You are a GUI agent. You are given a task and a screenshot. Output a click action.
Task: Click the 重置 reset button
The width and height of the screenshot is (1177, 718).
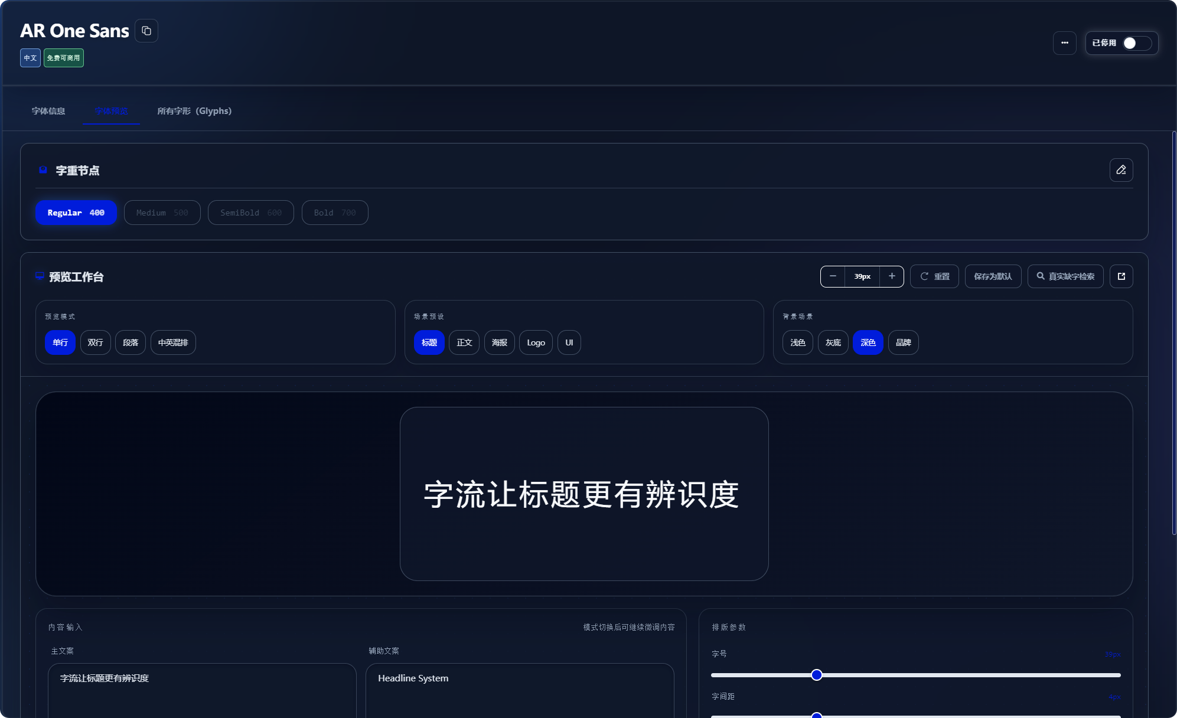tap(934, 276)
